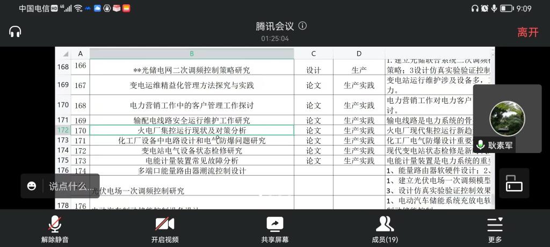Image resolution: width=550 pixels, height=247 pixels.
Task: Tap the battery status icon
Action: pos(506,9)
